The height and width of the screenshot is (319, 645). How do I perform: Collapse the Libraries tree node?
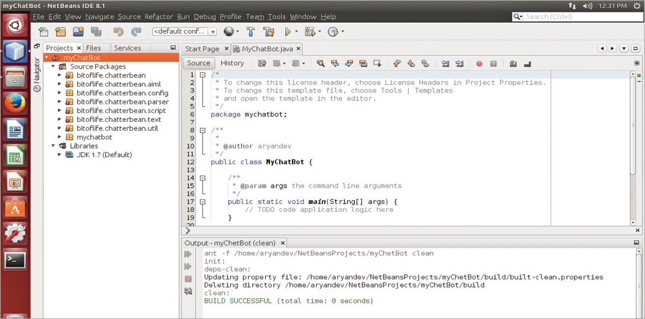[x=53, y=146]
